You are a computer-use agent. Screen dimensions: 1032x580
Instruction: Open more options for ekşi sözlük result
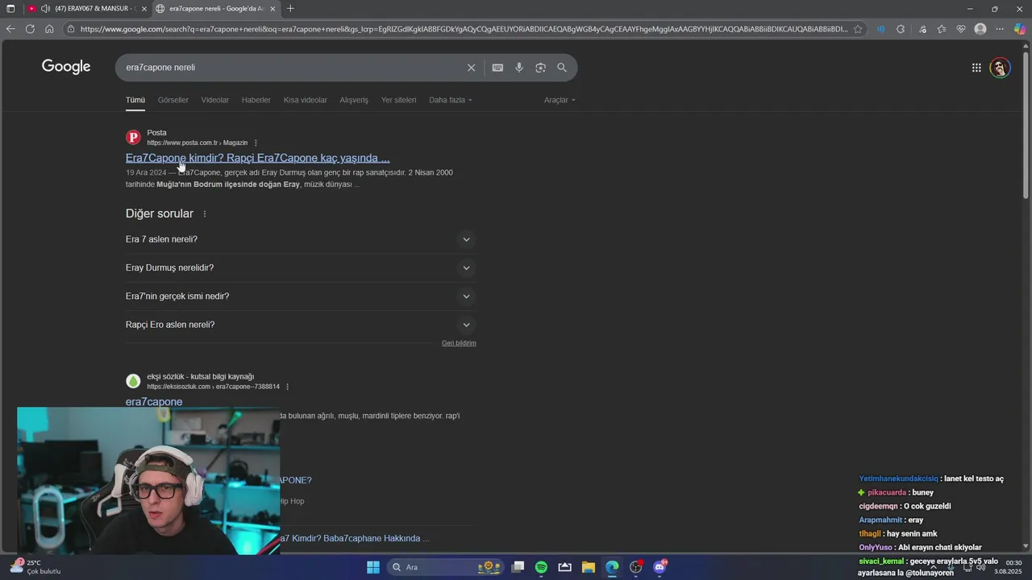pos(287,387)
